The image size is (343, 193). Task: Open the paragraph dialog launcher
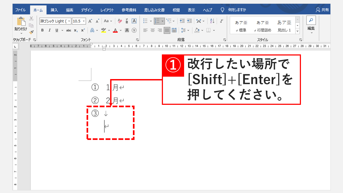(x=225, y=40)
